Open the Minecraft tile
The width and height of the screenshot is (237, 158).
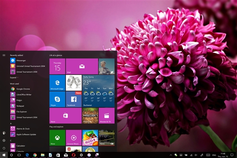pos(90,116)
